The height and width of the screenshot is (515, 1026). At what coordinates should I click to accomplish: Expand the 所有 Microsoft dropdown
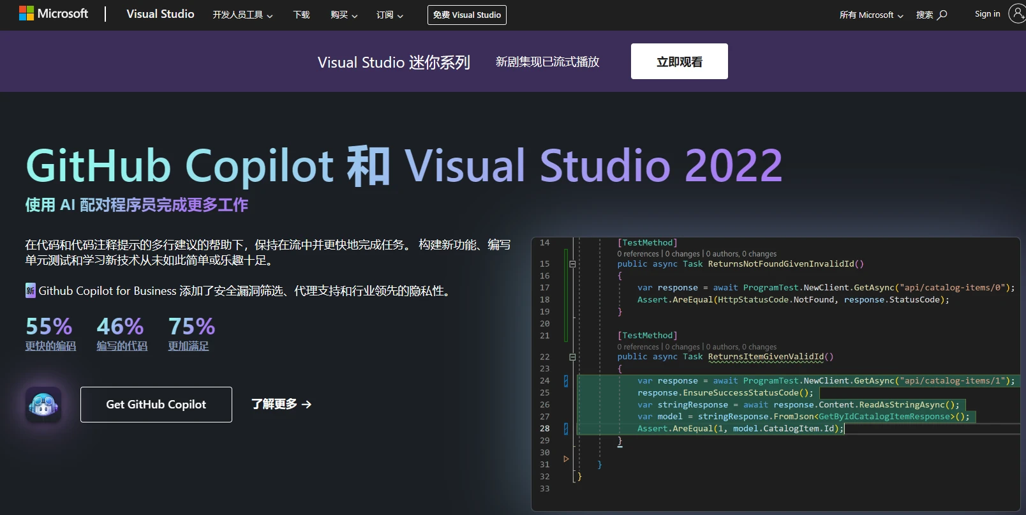coord(872,15)
